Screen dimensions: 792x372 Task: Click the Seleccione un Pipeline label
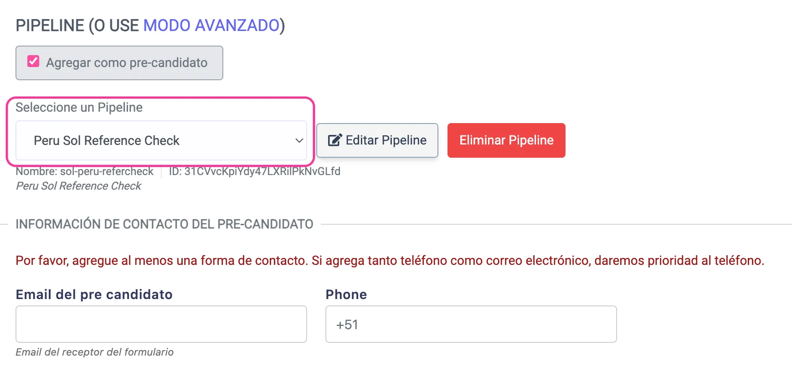tap(79, 108)
